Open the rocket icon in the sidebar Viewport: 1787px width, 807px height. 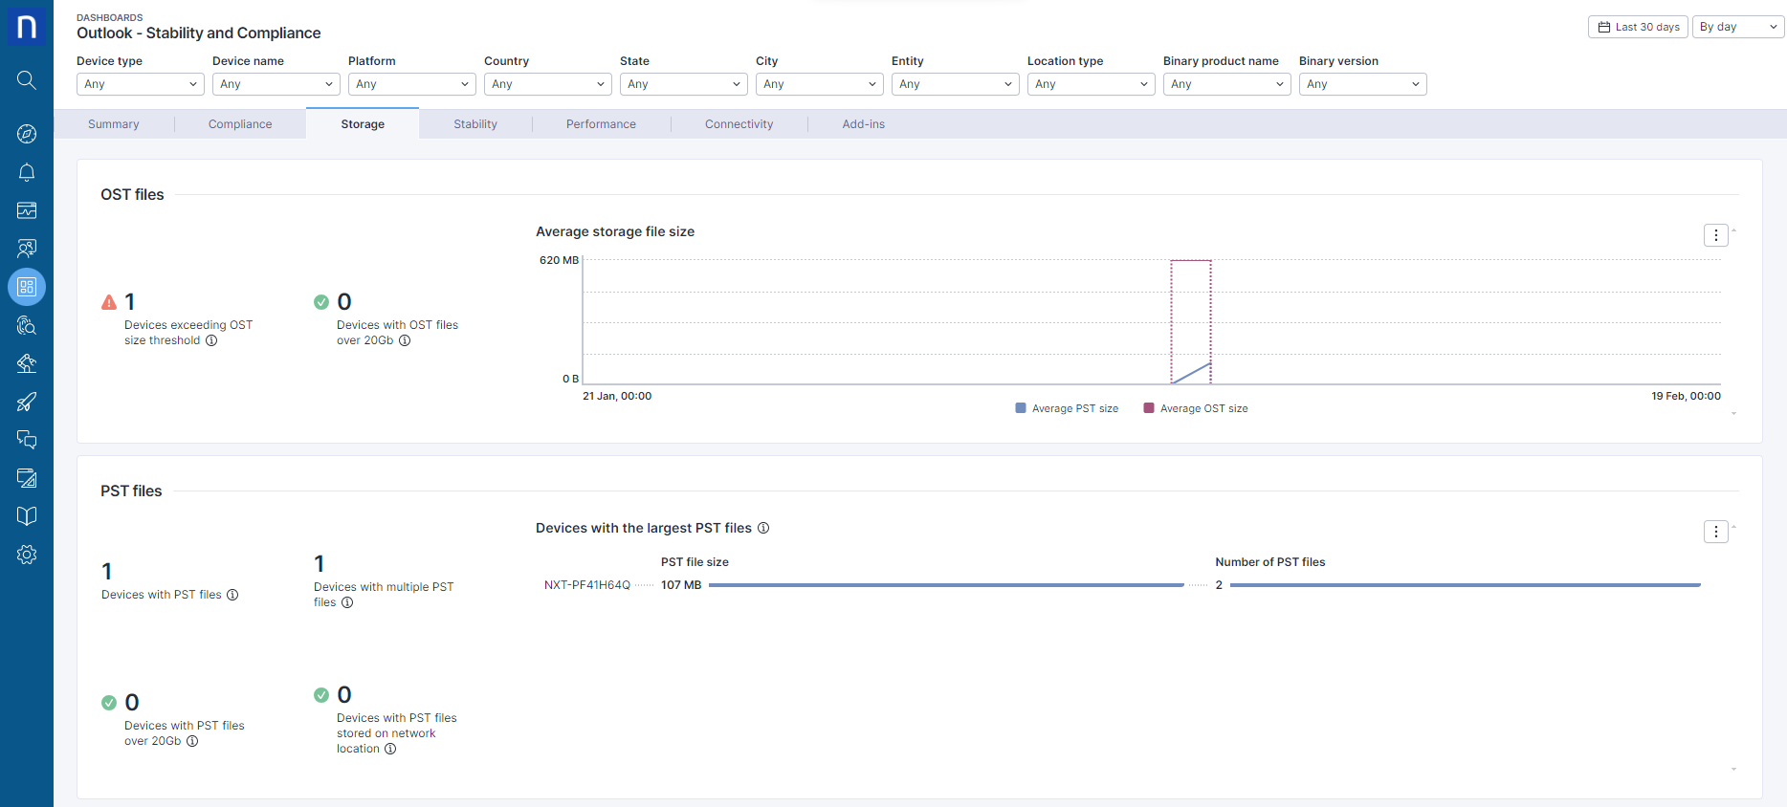pos(27,402)
